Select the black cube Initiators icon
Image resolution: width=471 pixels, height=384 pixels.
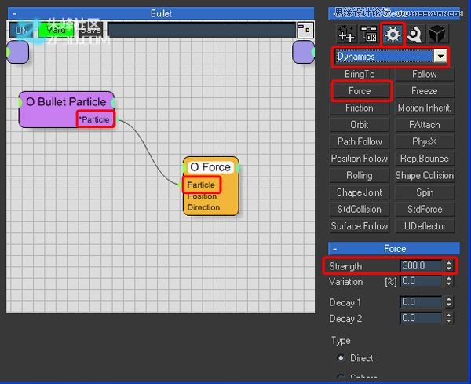tap(436, 34)
